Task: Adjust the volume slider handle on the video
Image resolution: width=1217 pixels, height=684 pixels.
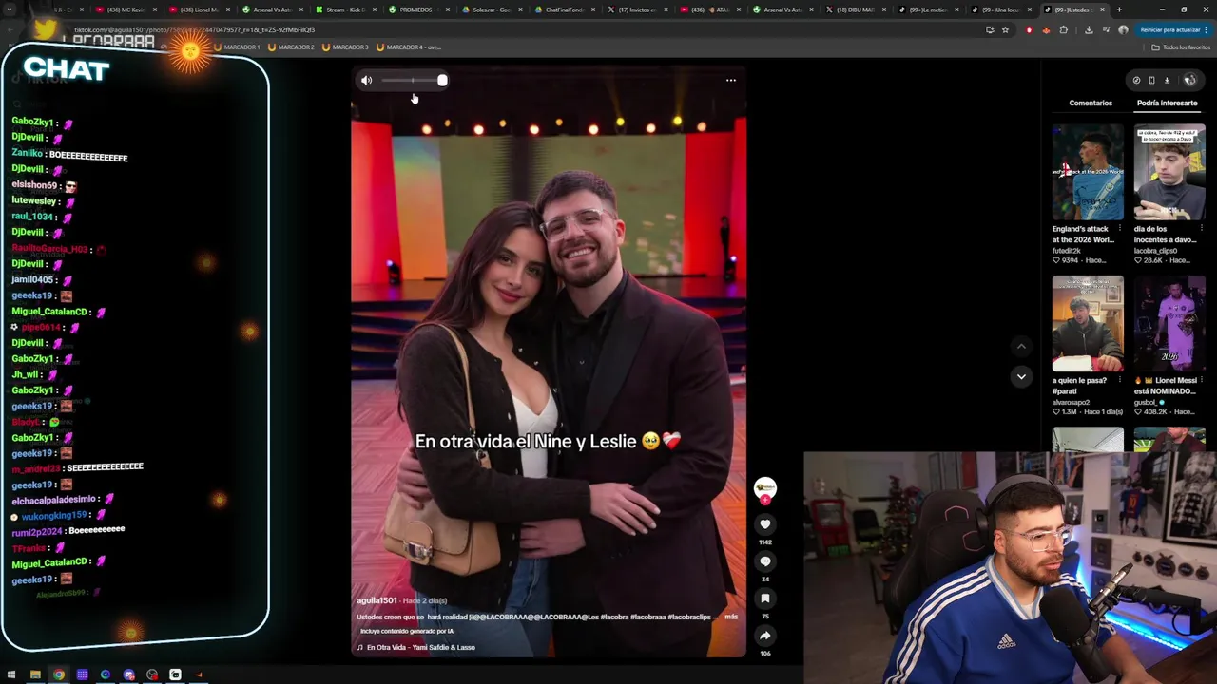Action: pos(442,81)
